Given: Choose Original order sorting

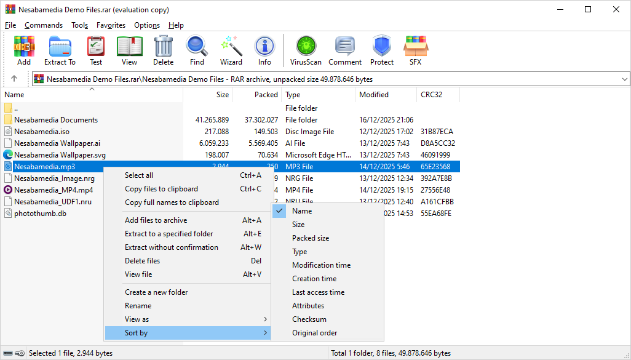Looking at the screenshot, I should point(314,333).
